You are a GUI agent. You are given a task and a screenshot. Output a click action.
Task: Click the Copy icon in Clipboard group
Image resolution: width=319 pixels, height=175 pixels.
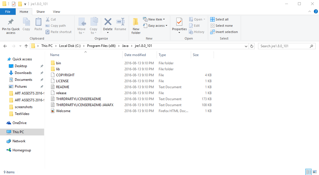26,22
